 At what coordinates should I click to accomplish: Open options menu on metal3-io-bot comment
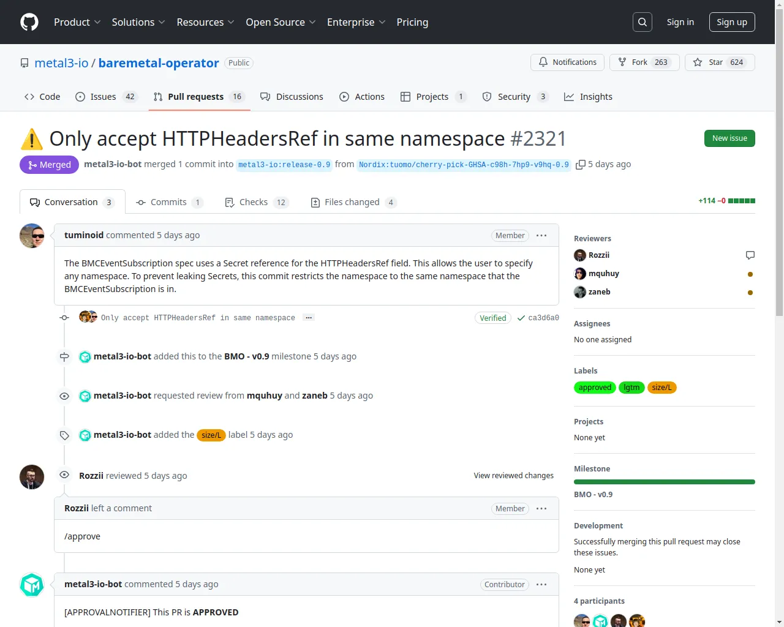pos(541,585)
